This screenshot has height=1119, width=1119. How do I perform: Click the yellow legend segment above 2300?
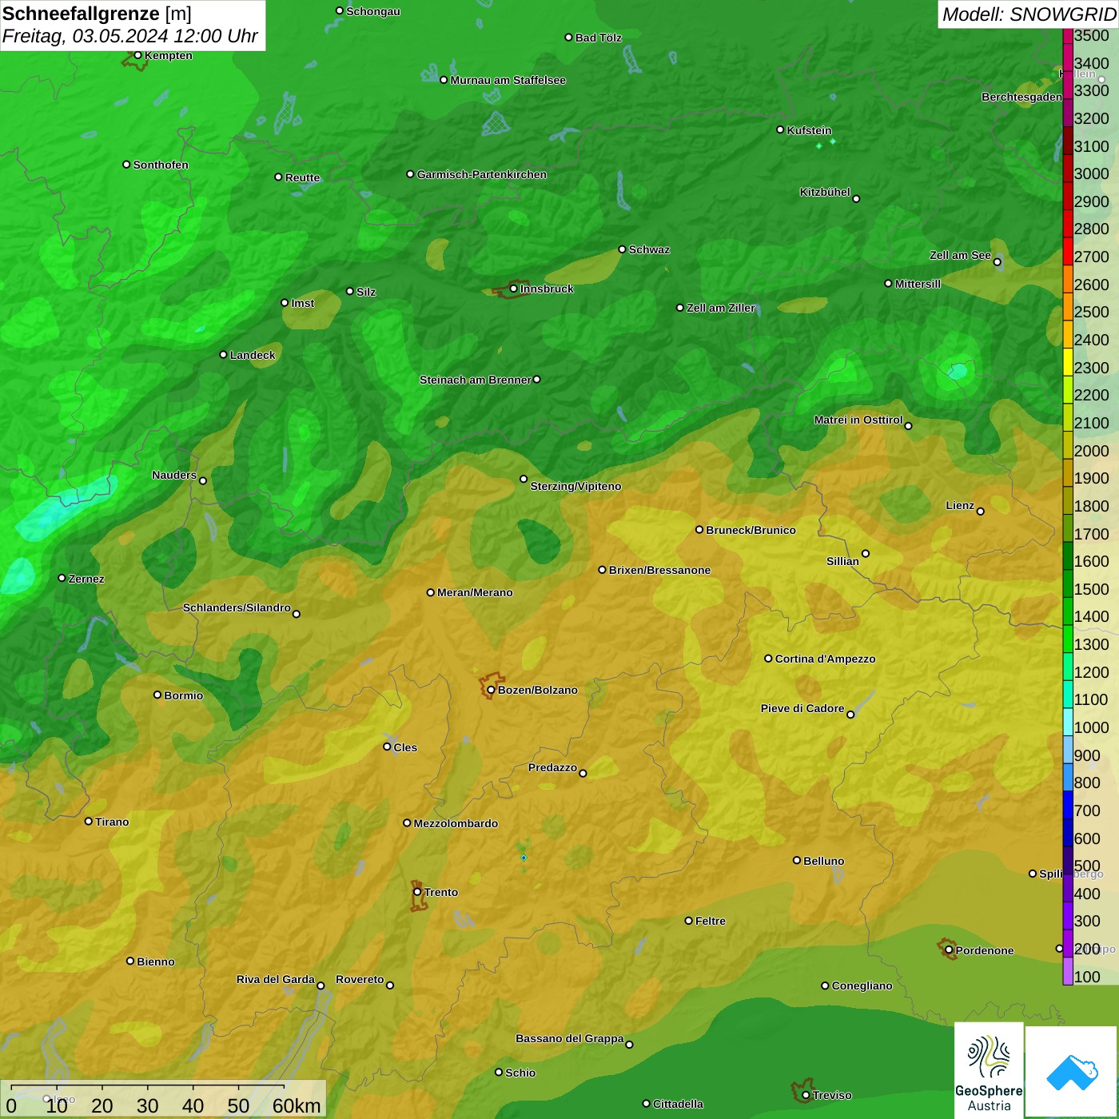click(1068, 361)
